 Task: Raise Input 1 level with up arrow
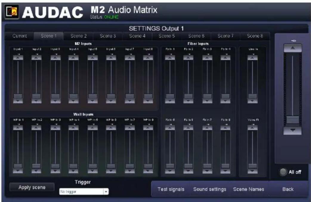tap(18, 58)
